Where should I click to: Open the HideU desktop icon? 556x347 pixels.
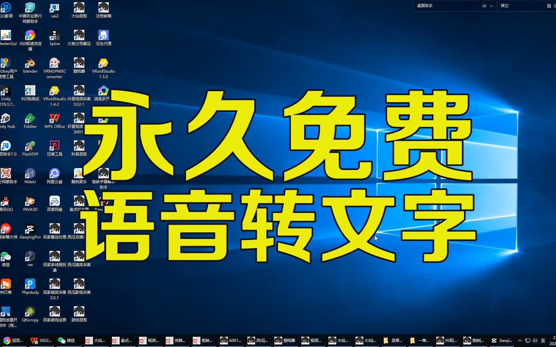30,176
